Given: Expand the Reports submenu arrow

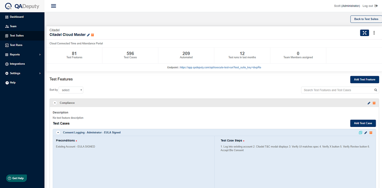Looking at the screenshot, I should (40, 55).
